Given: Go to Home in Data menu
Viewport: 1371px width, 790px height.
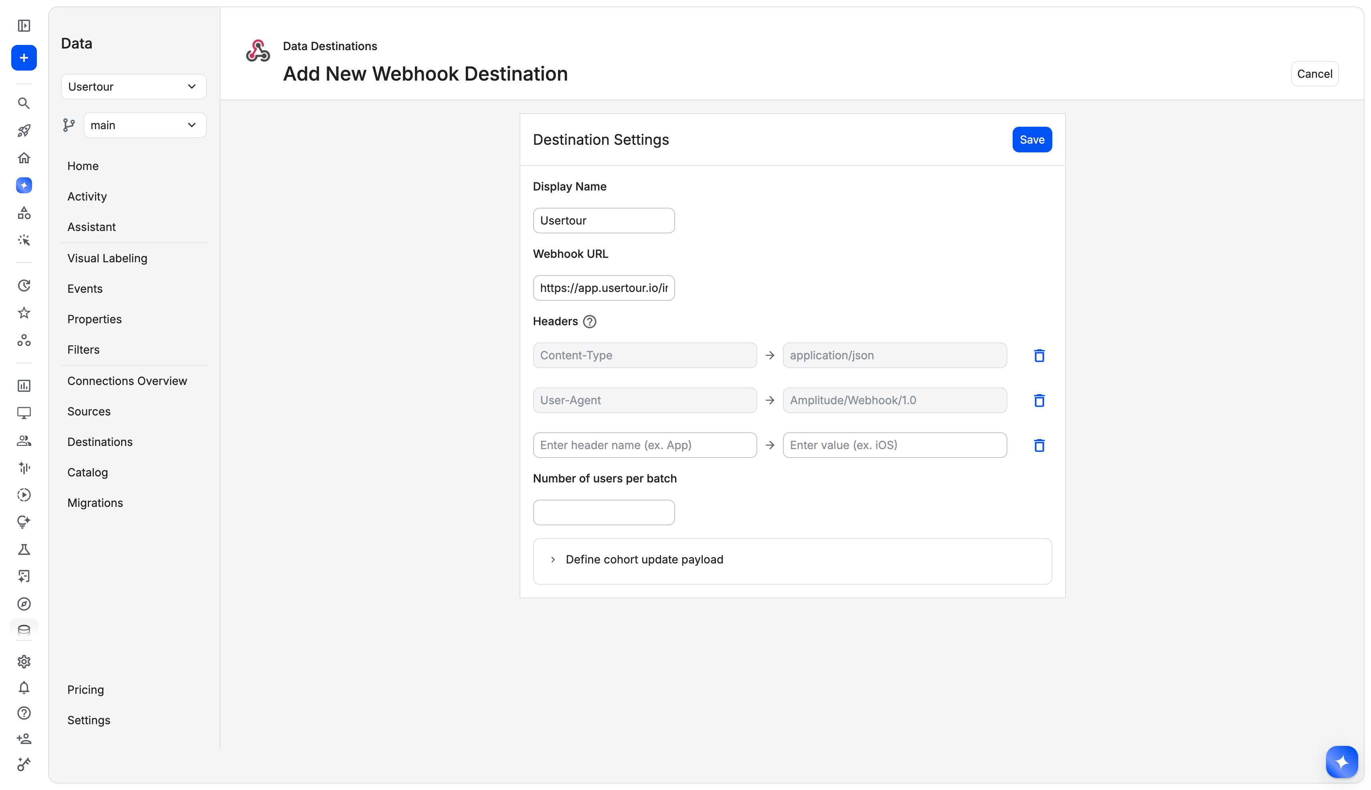Looking at the screenshot, I should [83, 166].
